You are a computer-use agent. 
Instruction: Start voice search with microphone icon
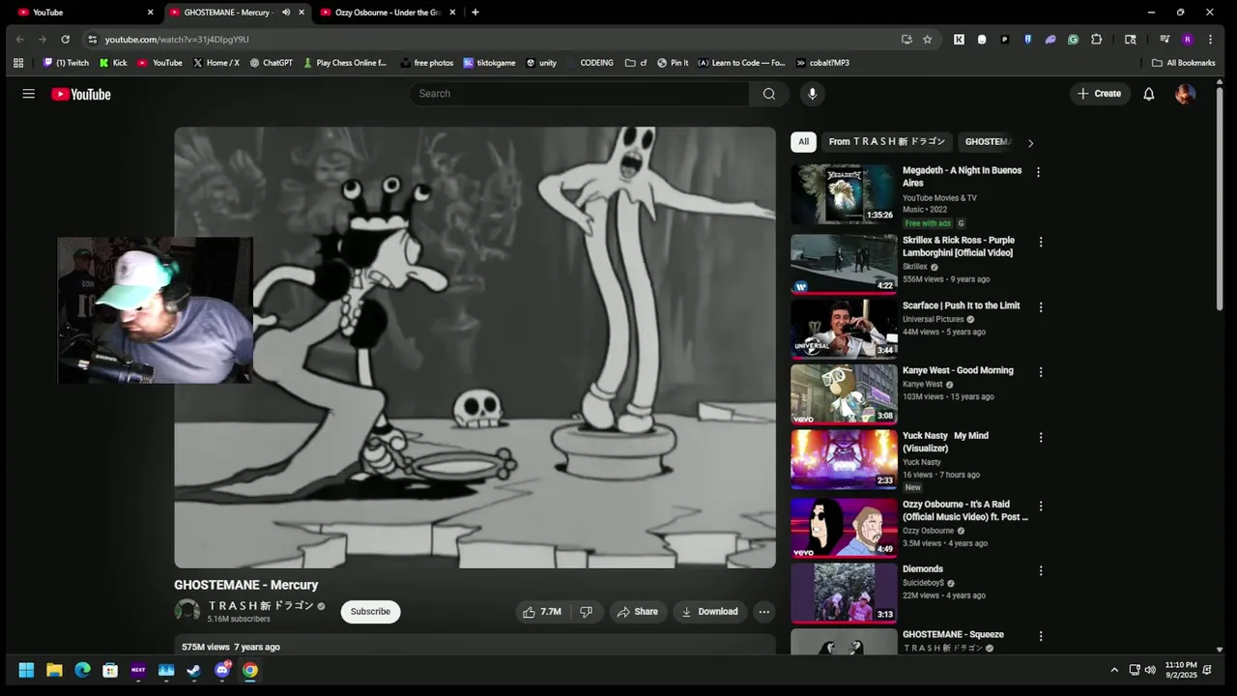(812, 94)
